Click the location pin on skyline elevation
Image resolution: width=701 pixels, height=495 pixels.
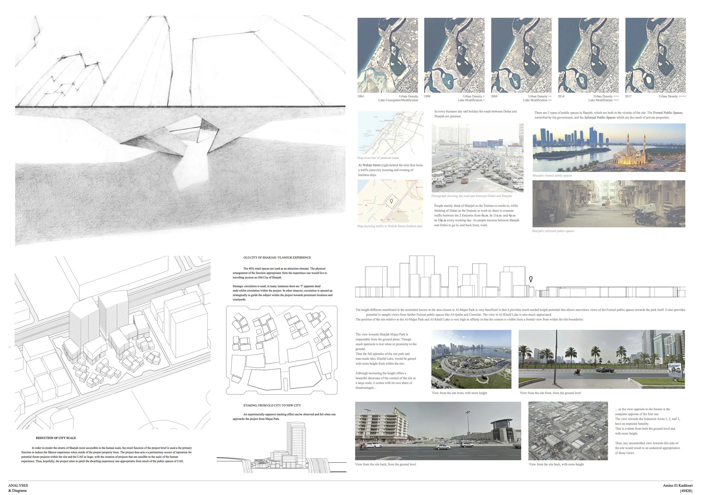click(x=531, y=279)
